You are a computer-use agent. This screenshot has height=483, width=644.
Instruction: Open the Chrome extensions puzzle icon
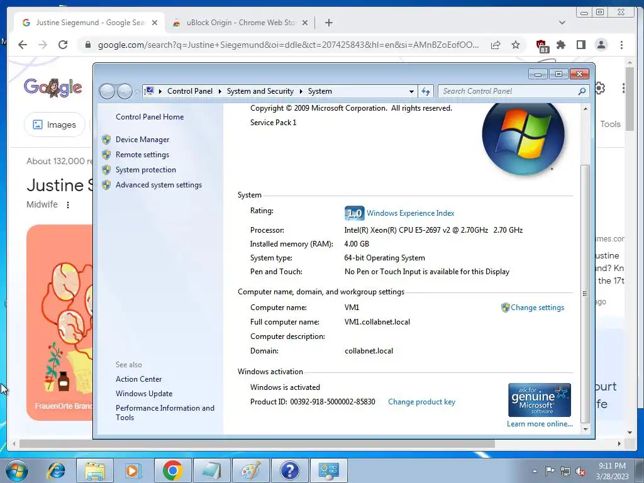pos(561,45)
